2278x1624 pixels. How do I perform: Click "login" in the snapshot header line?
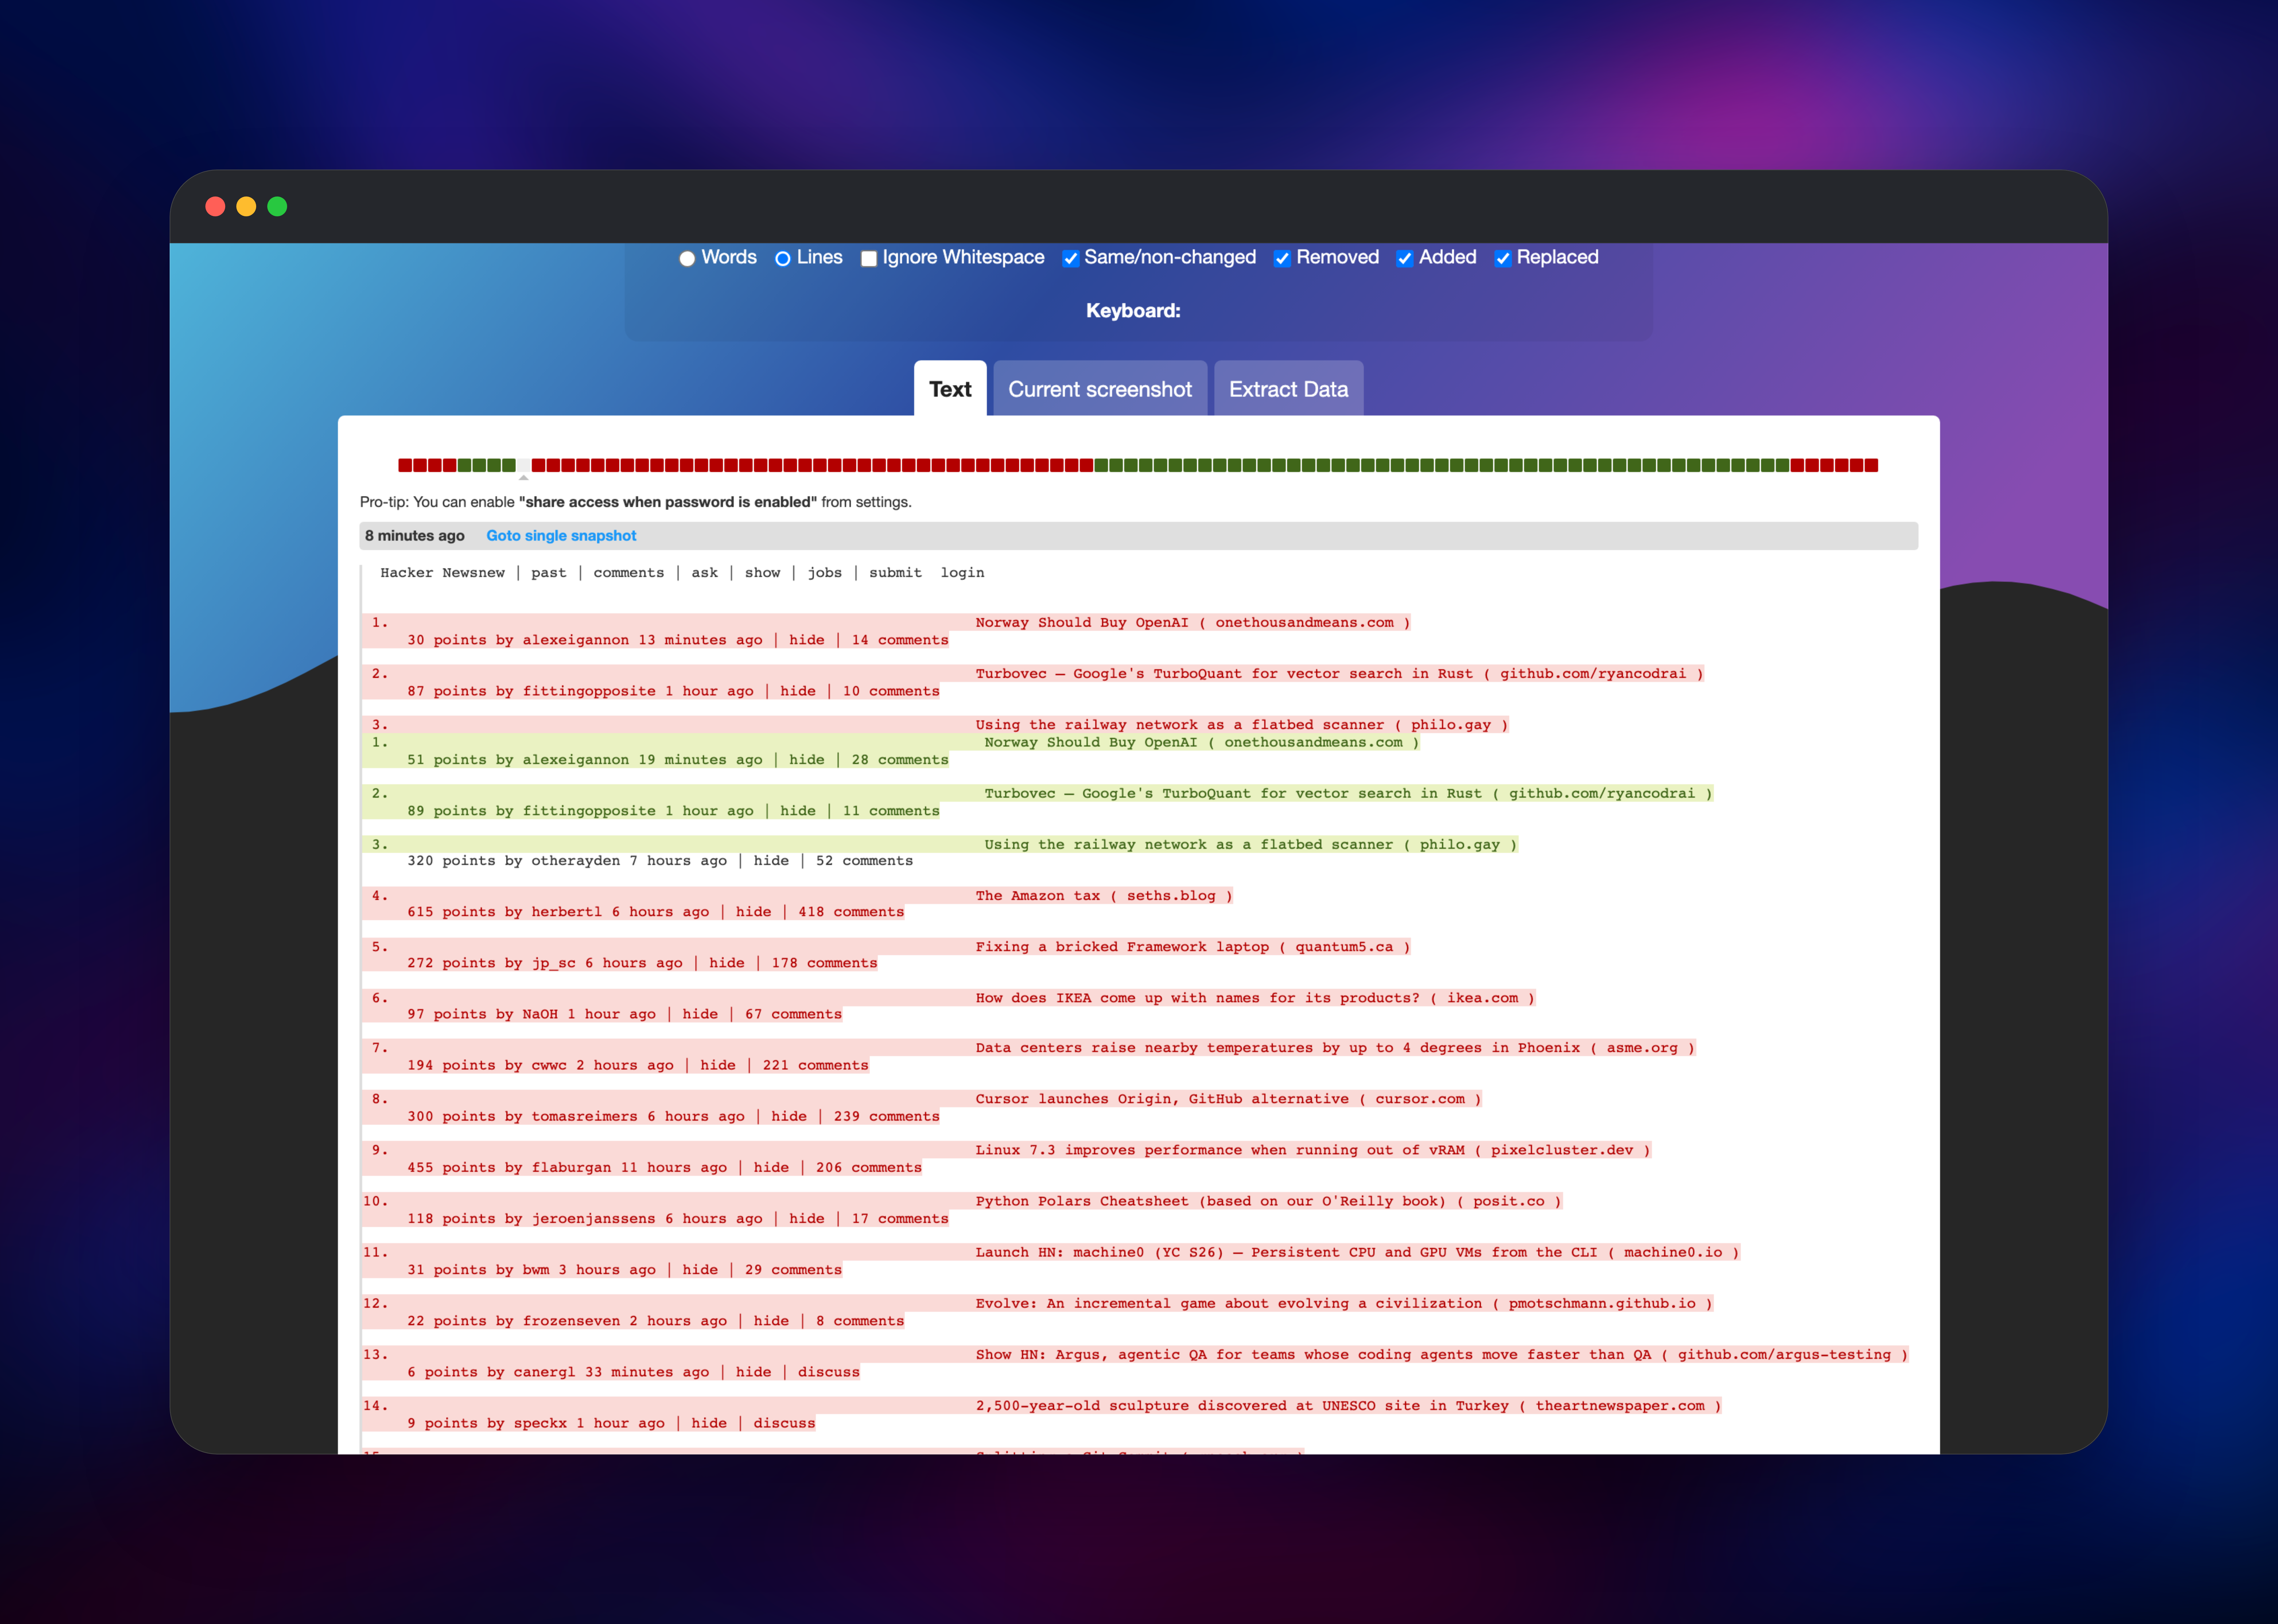coord(962,573)
